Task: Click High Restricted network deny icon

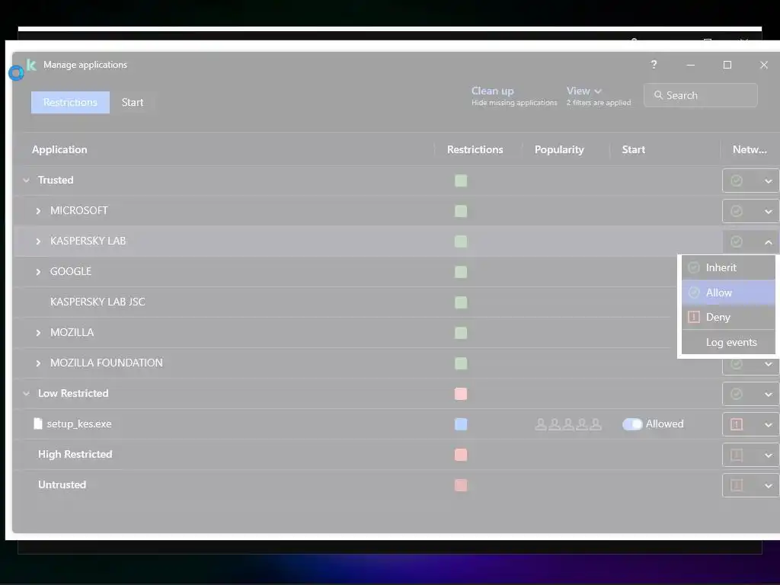Action: point(737,455)
